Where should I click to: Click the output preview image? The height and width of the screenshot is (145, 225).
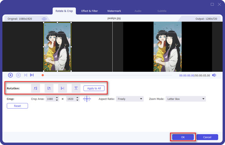tap(168, 47)
